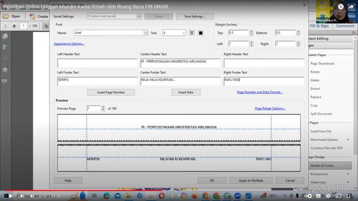The width and height of the screenshot is (358, 201).
Task: Open the Signatures panel icon
Action: [x=5, y=81]
